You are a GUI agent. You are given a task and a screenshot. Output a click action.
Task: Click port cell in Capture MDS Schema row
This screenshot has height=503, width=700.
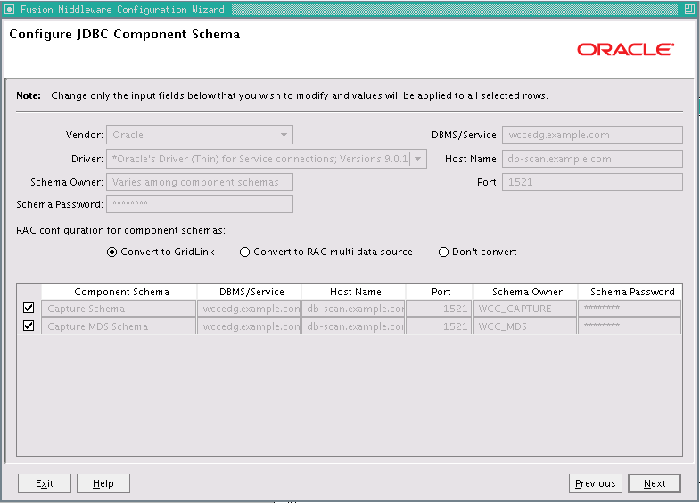(439, 326)
